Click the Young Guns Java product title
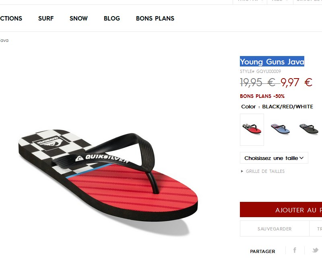This screenshot has width=322, height=278. tap(272, 62)
